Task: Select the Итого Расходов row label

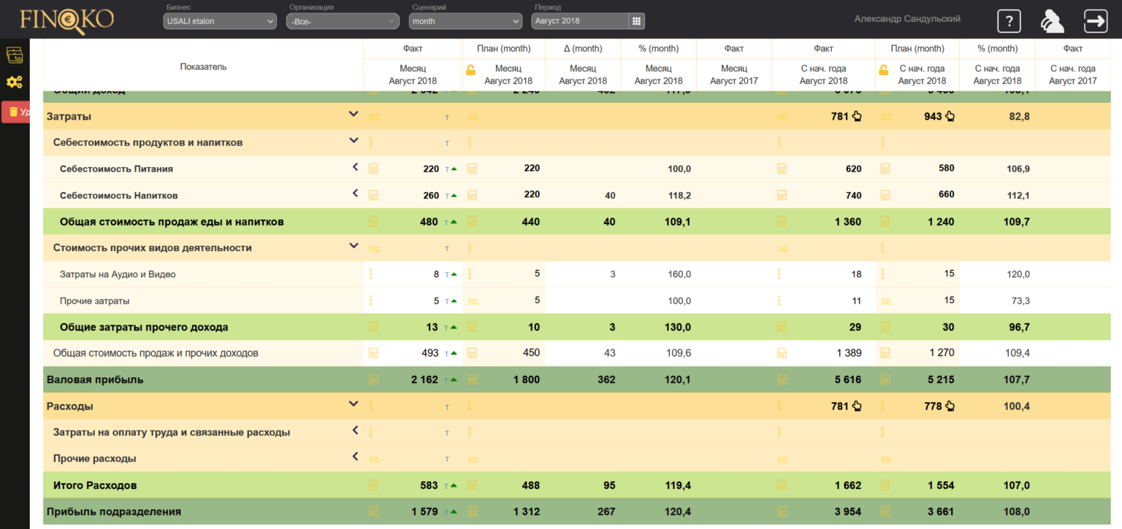Action: tap(95, 485)
